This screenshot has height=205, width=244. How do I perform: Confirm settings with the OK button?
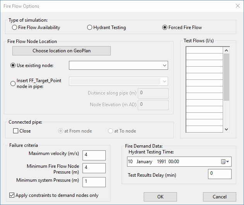160,197
